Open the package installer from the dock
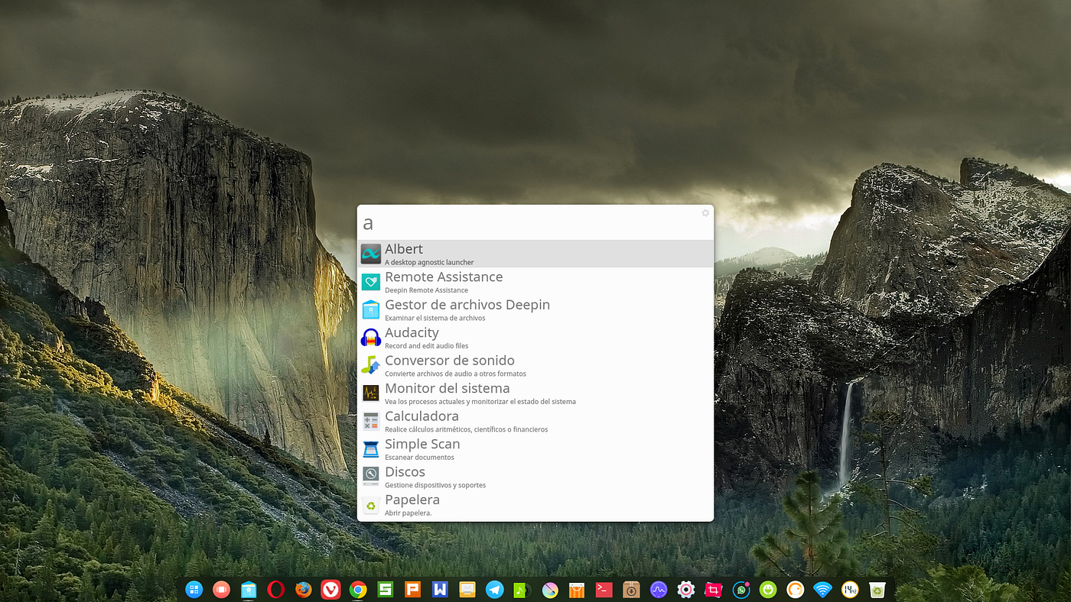The height and width of the screenshot is (602, 1071). click(x=631, y=589)
